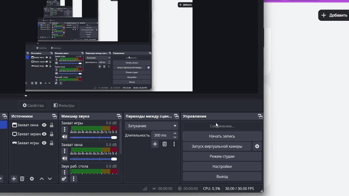
Task: Adjust the Захват окна volume slider
Action: coord(93,159)
